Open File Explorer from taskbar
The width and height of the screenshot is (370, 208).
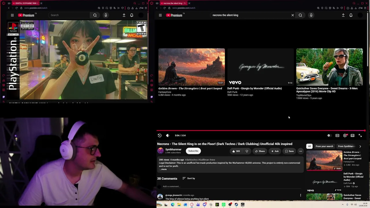coord(179,205)
